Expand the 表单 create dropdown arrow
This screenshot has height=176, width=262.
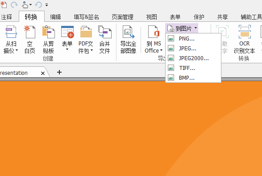tap(67, 49)
